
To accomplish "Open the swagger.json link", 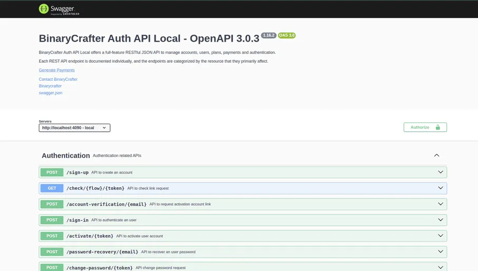I will coord(50,93).
